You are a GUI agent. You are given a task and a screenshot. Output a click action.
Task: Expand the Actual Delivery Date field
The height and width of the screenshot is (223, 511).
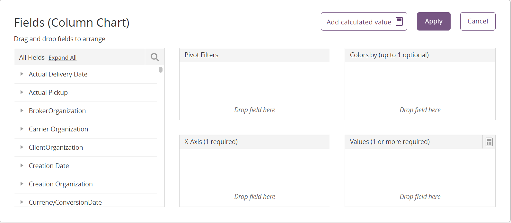pyautogui.click(x=22, y=74)
